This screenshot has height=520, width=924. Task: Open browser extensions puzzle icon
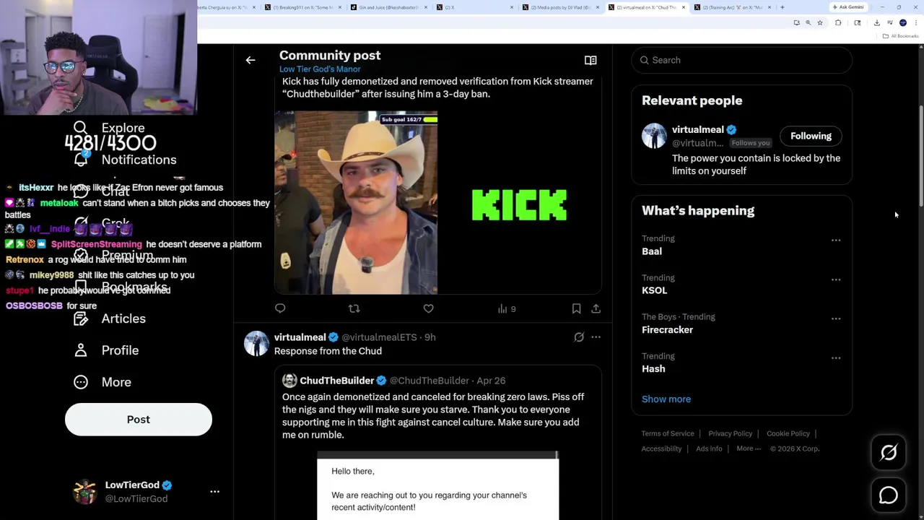838,22
